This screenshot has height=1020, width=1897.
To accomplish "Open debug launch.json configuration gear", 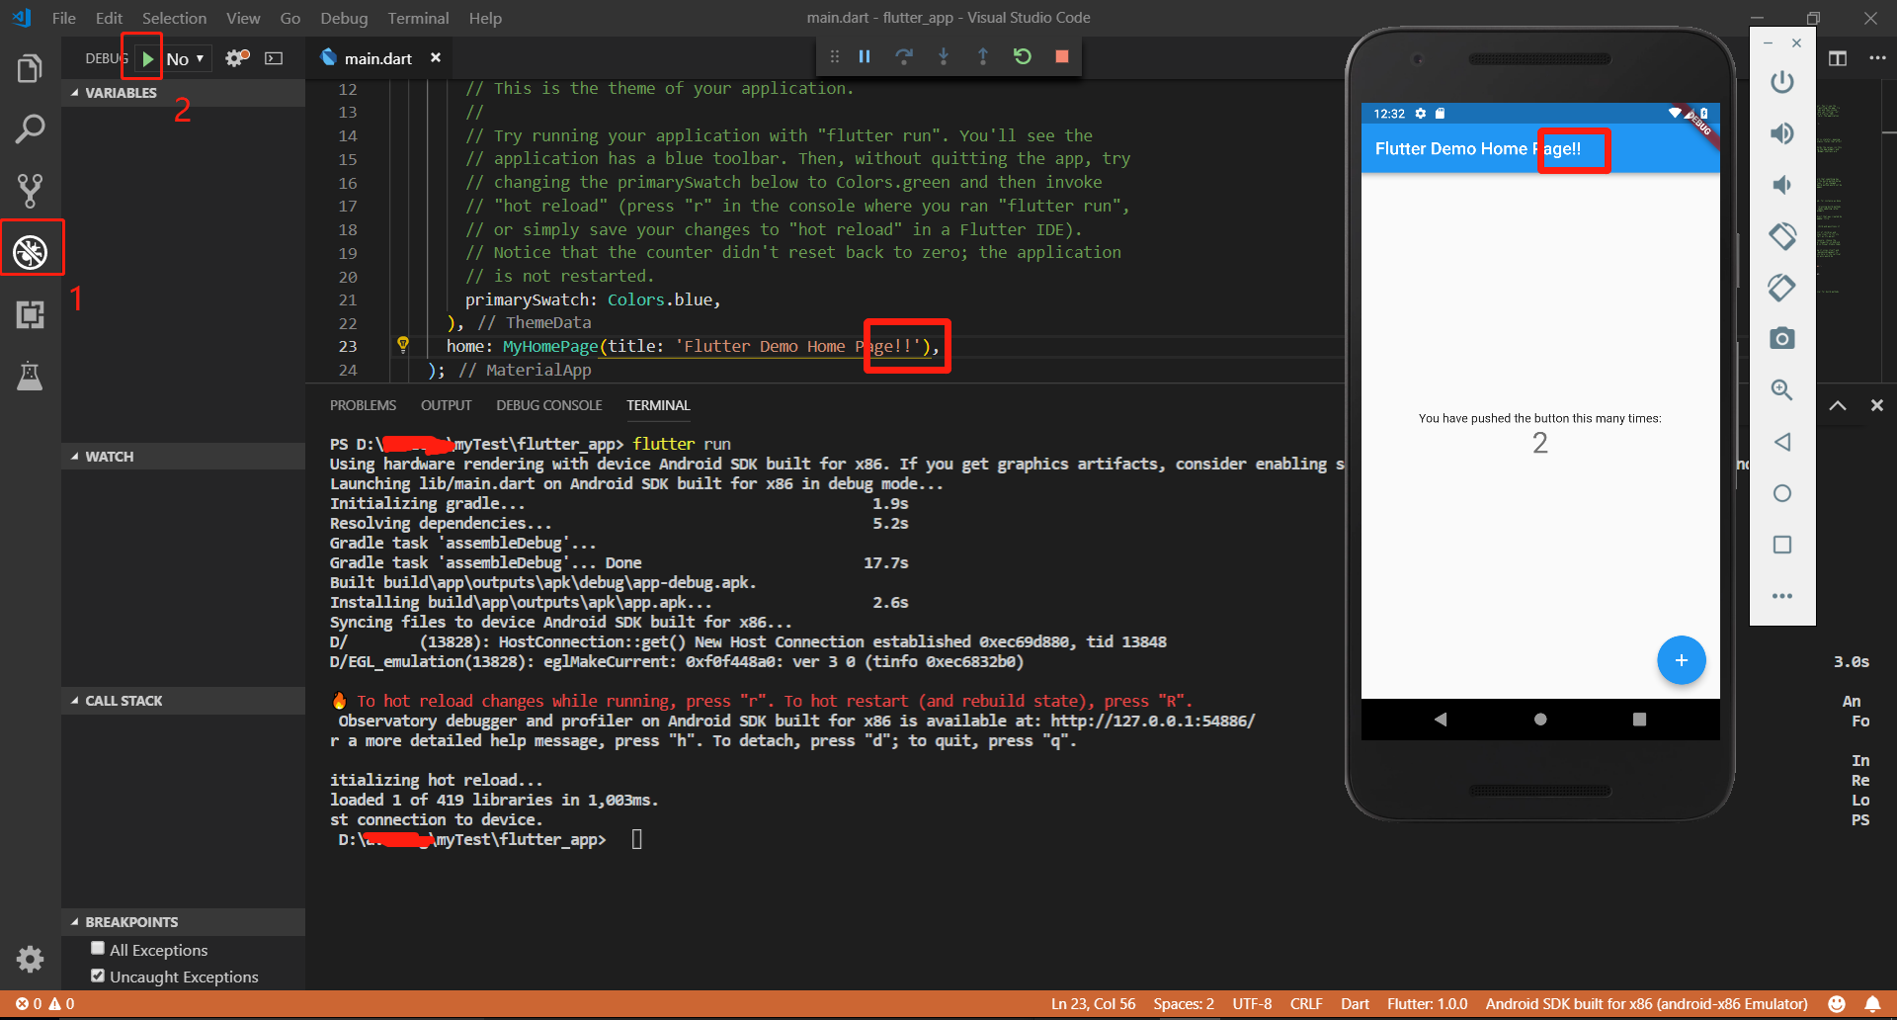I will [x=235, y=58].
